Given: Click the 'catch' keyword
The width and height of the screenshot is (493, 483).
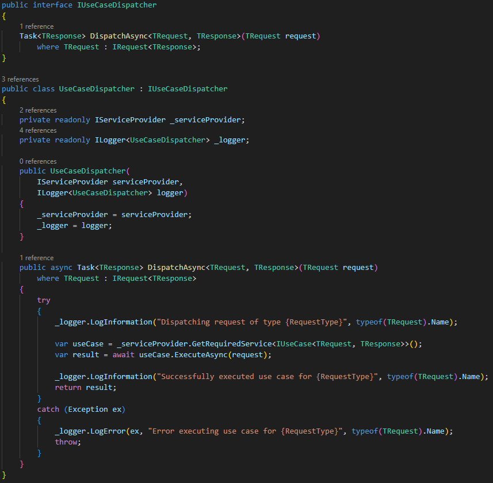Looking at the screenshot, I should 48,409.
